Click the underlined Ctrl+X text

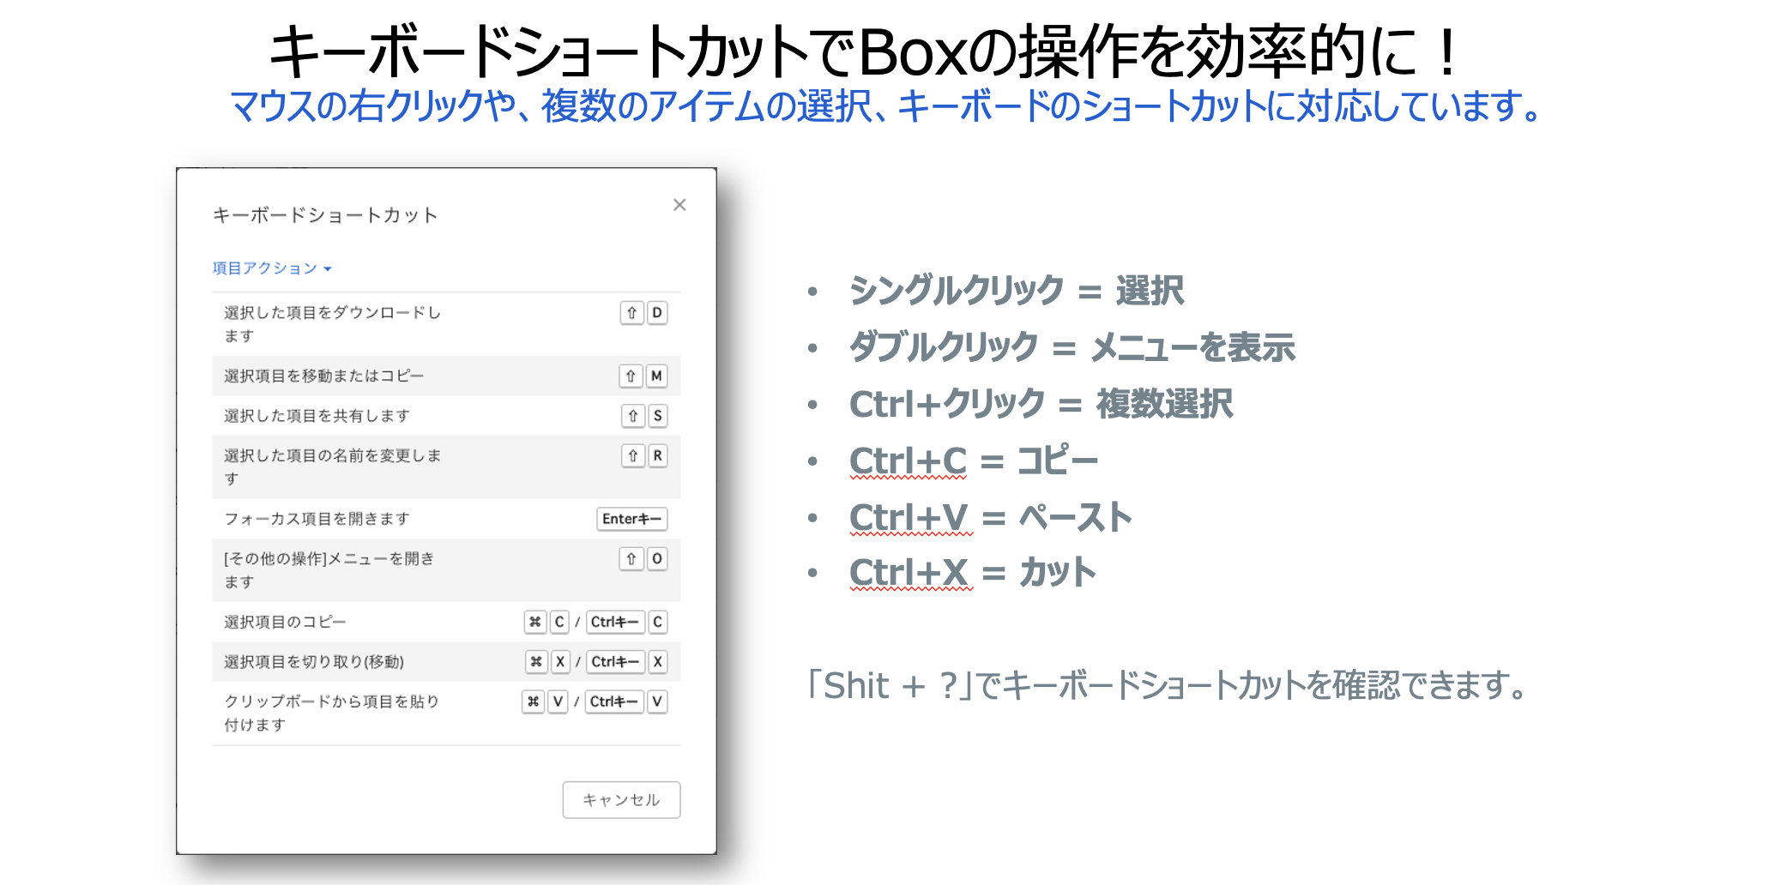pos(909,573)
